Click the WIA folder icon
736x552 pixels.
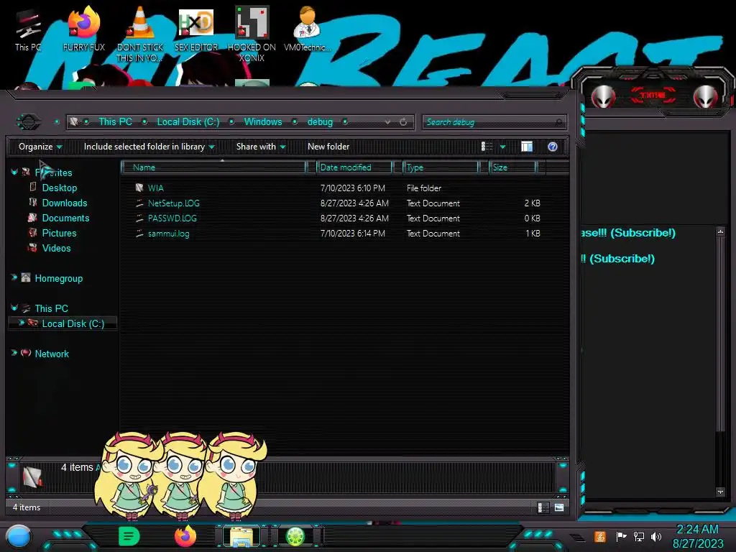139,188
